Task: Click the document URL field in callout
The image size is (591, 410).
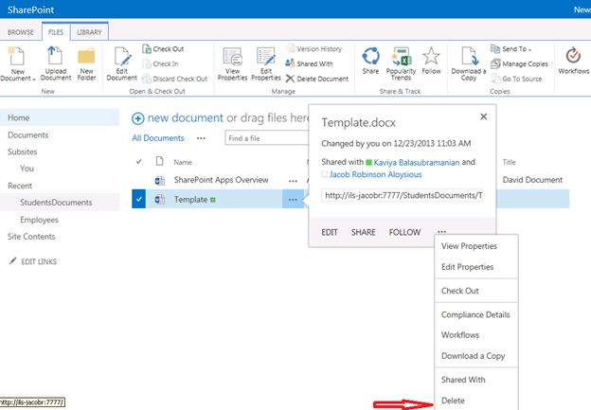Action: pyautogui.click(x=403, y=196)
